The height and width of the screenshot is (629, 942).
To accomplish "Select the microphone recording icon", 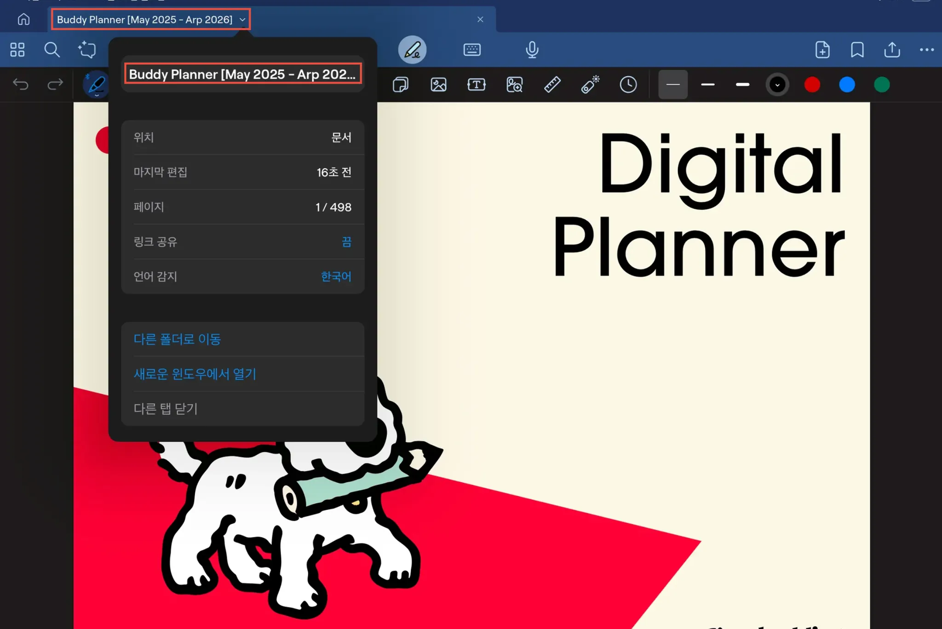I will point(532,50).
